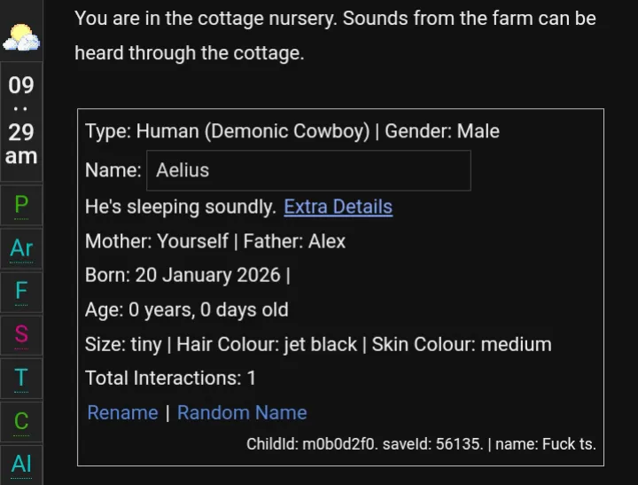
Task: Open the green P sidebar shortcut
Action: [x=21, y=206]
